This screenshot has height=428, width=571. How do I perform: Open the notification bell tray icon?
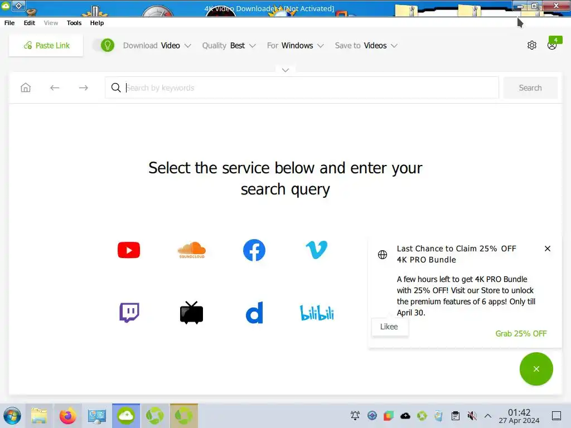355,416
